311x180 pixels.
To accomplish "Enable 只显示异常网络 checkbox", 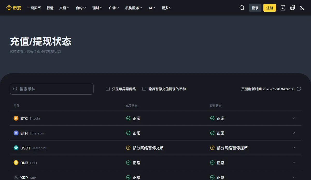I will coord(108,89).
